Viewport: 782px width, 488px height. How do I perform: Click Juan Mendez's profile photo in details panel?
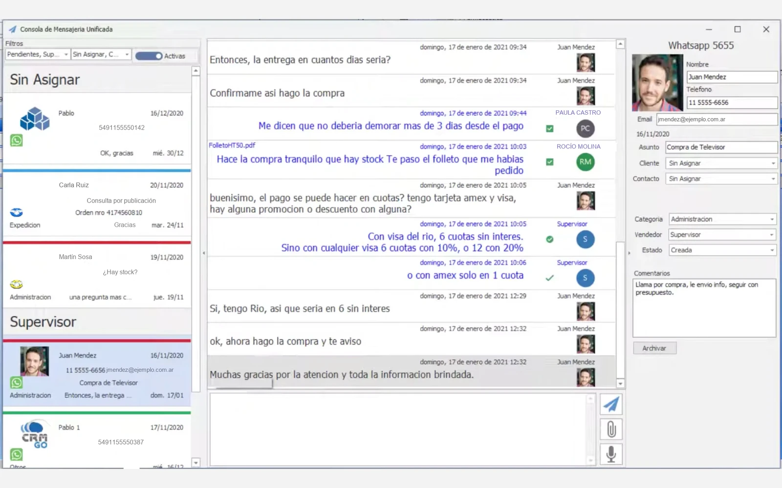657,82
